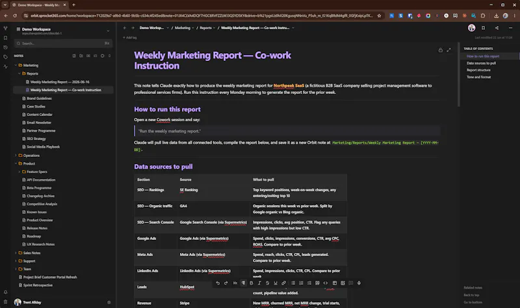Image resolution: width=520 pixels, height=308 pixels.
Task: Toggle paragraph mark button in editor toolbar
Action: 243,283
